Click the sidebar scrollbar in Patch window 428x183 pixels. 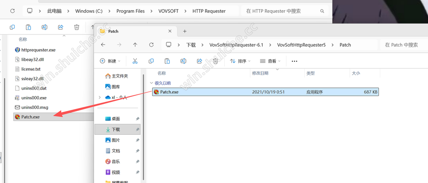(x=143, y=128)
